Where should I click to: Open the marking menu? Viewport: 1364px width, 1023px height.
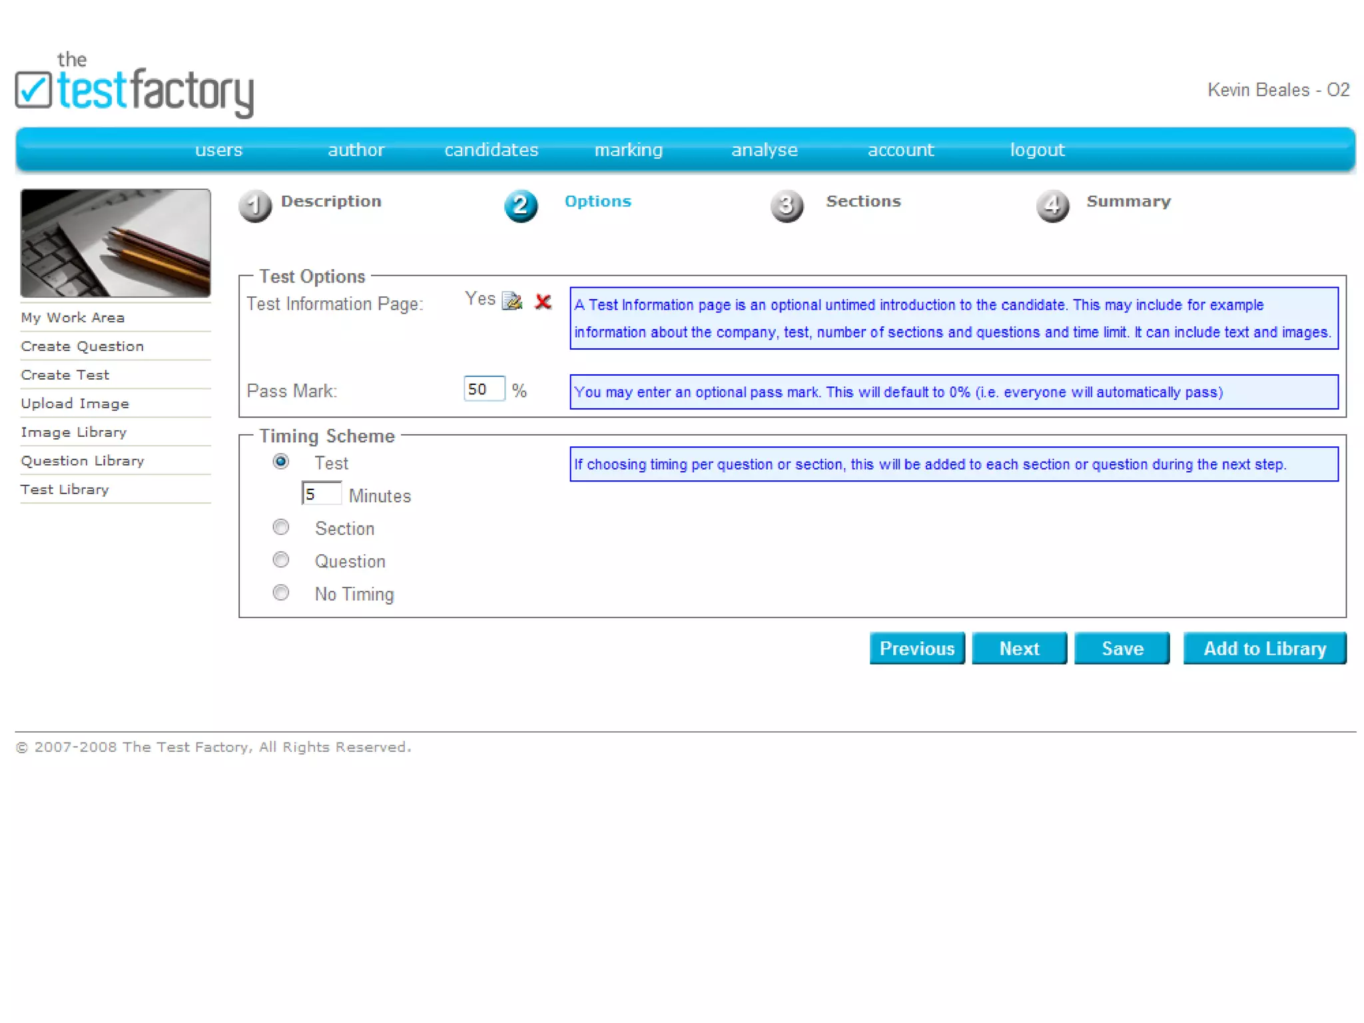(x=629, y=150)
